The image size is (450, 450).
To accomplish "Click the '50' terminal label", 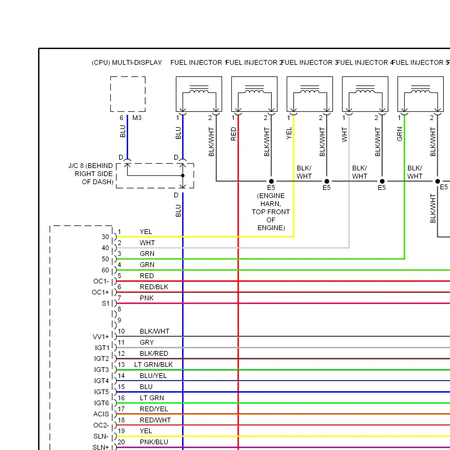I will pos(105,259).
